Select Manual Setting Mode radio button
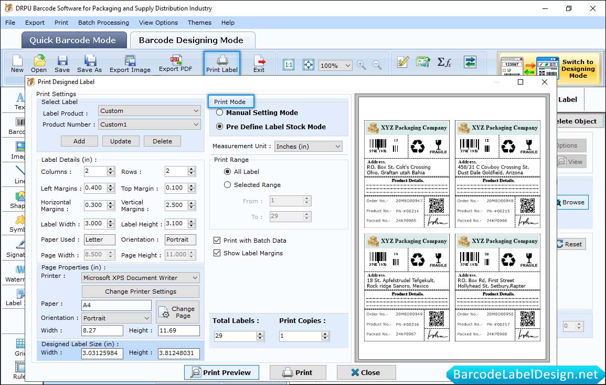 pyautogui.click(x=219, y=112)
